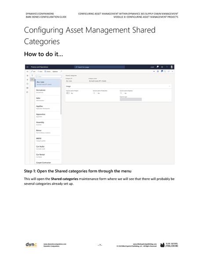Open the Options tab in action pane

pos(55,71)
